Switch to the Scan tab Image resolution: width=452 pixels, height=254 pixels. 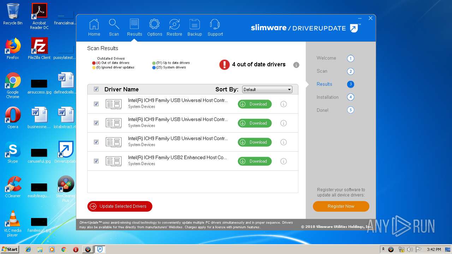(114, 28)
